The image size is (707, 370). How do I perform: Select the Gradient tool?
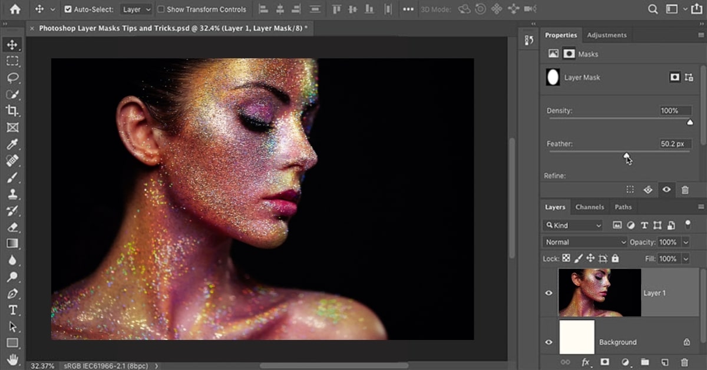tap(12, 243)
